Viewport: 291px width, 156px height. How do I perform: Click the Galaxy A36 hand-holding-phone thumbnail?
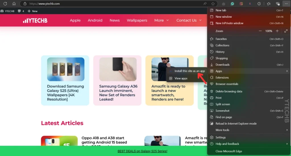tap(118, 69)
